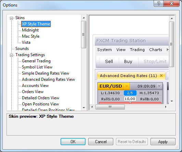Open General Trading settings
The height and width of the screenshot is (152, 182).
[36, 61]
